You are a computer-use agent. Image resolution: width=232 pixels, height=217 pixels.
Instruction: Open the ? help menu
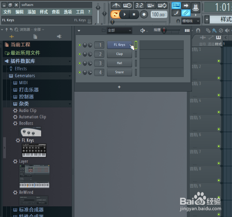[x=89, y=12]
